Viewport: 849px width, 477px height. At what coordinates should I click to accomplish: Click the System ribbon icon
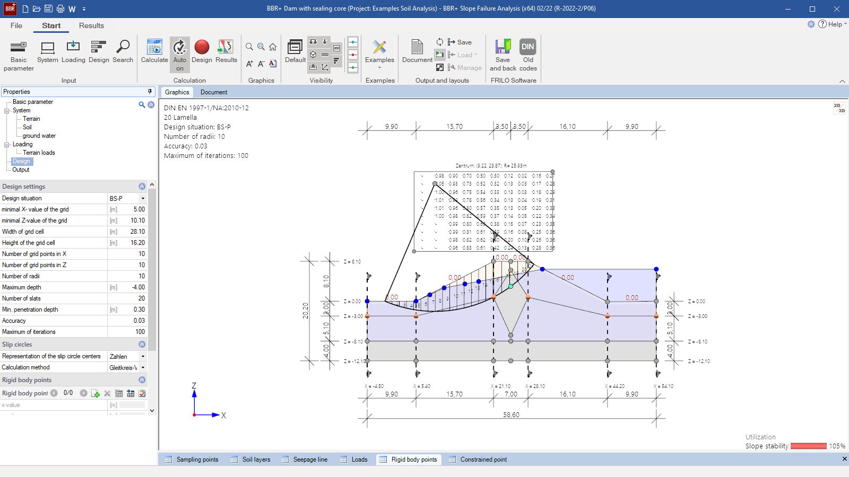click(x=48, y=52)
